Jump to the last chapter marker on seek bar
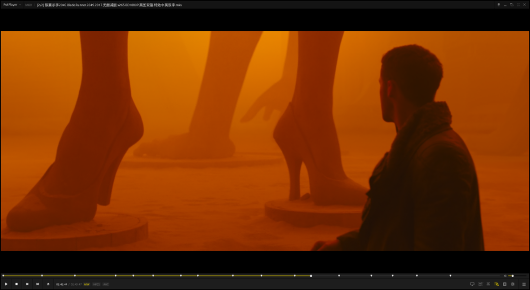The width and height of the screenshot is (530, 290). pyautogui.click(x=450, y=275)
